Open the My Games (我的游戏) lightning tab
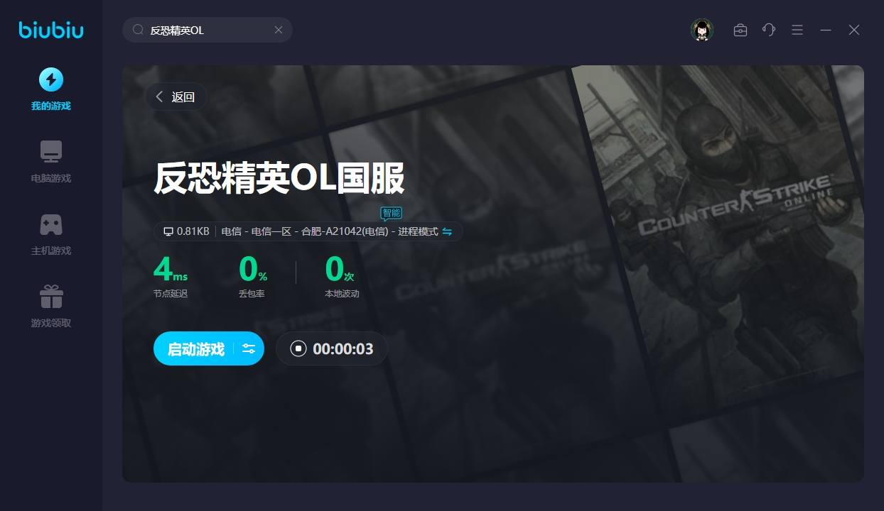 50,89
